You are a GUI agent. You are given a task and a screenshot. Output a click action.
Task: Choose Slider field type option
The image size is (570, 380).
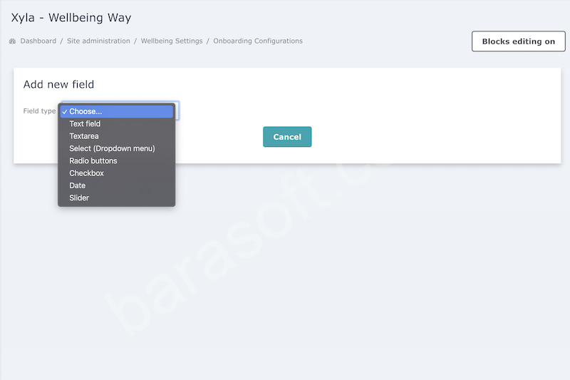pos(116,198)
